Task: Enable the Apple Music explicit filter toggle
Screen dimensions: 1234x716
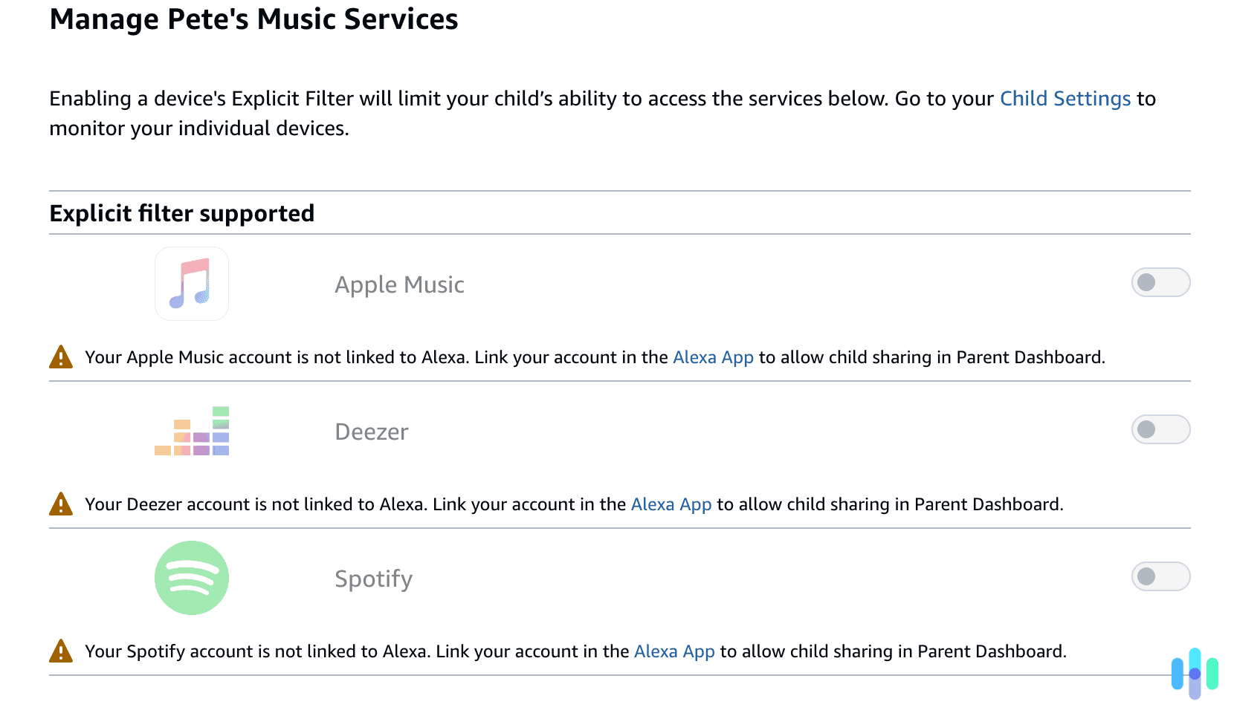Action: pyautogui.click(x=1160, y=282)
